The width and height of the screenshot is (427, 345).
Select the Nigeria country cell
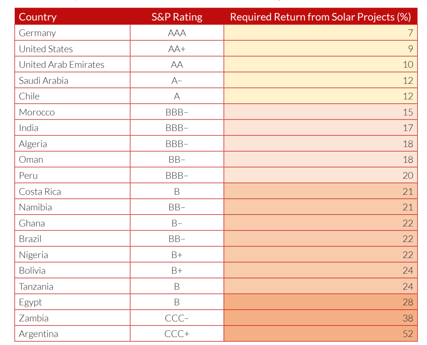pyautogui.click(x=33, y=255)
